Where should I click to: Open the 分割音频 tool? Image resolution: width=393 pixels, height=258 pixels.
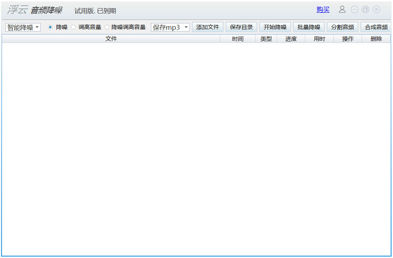point(342,27)
